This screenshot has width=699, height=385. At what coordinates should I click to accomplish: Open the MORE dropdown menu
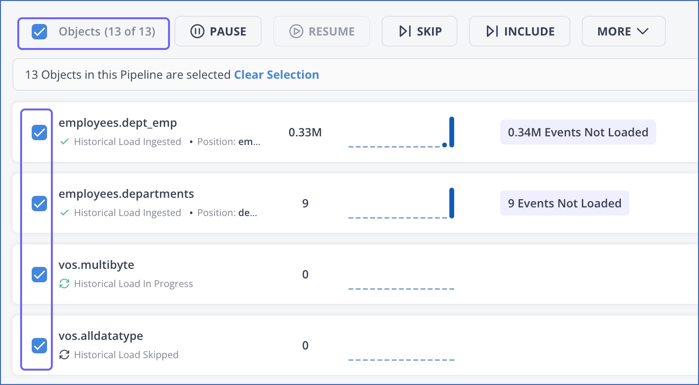tap(624, 32)
